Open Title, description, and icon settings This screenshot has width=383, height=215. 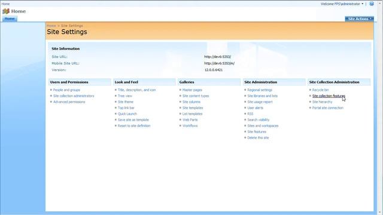136,90
